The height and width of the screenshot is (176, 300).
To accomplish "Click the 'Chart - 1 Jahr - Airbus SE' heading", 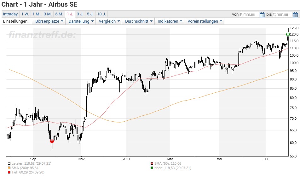I will click(x=39, y=4).
